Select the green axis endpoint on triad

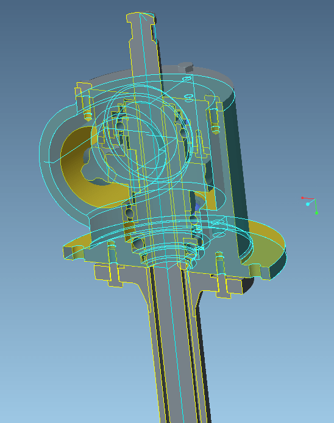316,213
